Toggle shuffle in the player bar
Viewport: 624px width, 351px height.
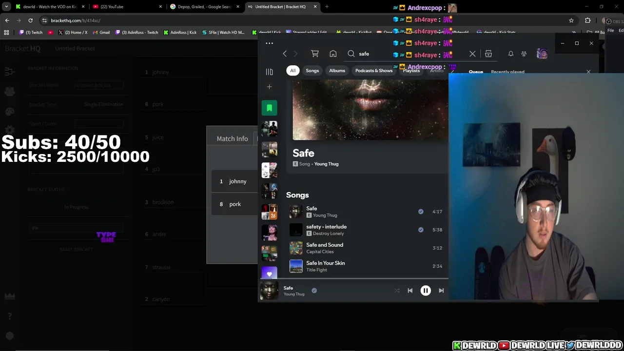pos(397,291)
